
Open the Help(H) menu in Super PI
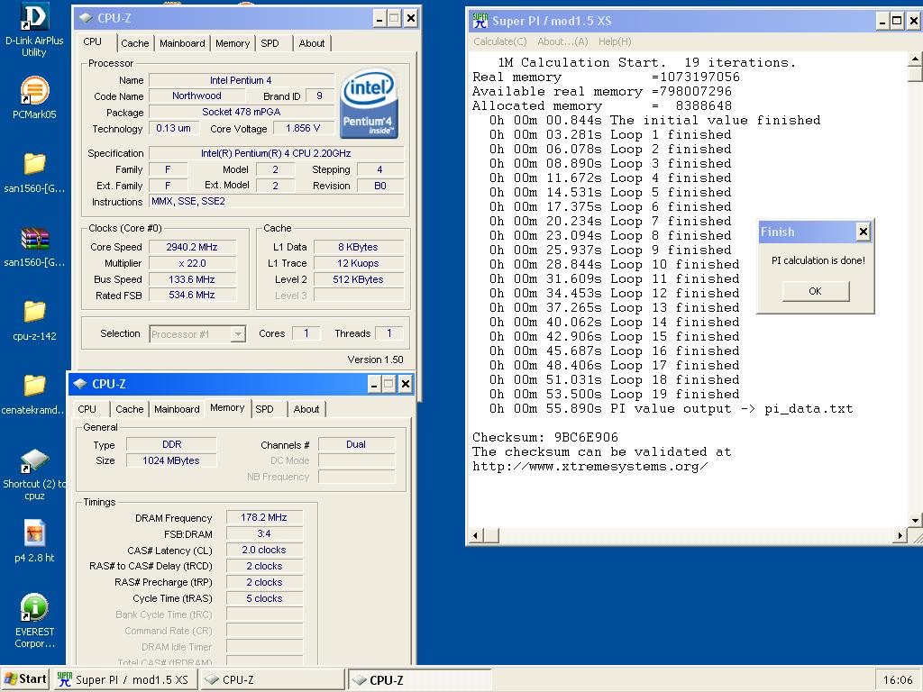point(615,41)
